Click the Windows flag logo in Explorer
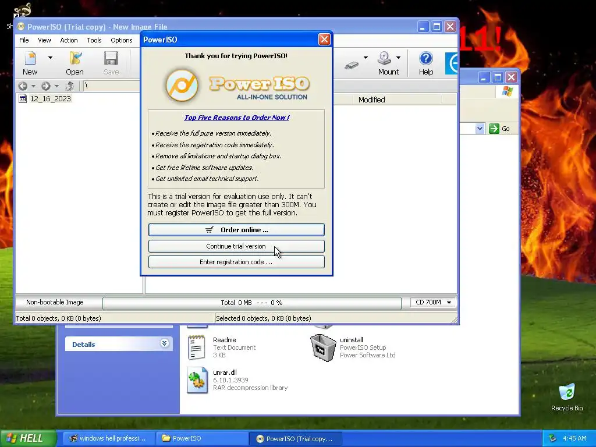 pos(507,91)
